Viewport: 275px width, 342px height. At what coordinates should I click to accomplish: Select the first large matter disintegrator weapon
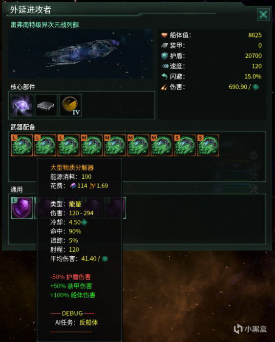(22, 145)
